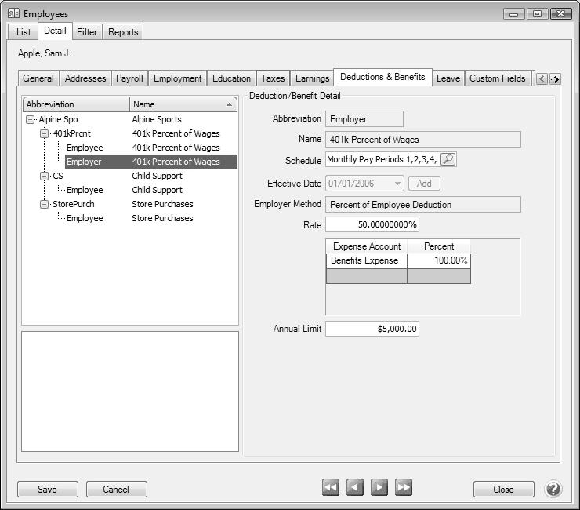Click the Annual Limit field
Screen dimensions: 580x510
coord(372,329)
